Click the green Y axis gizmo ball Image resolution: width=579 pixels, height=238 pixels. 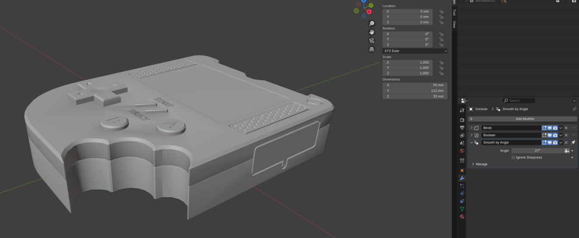click(371, 5)
